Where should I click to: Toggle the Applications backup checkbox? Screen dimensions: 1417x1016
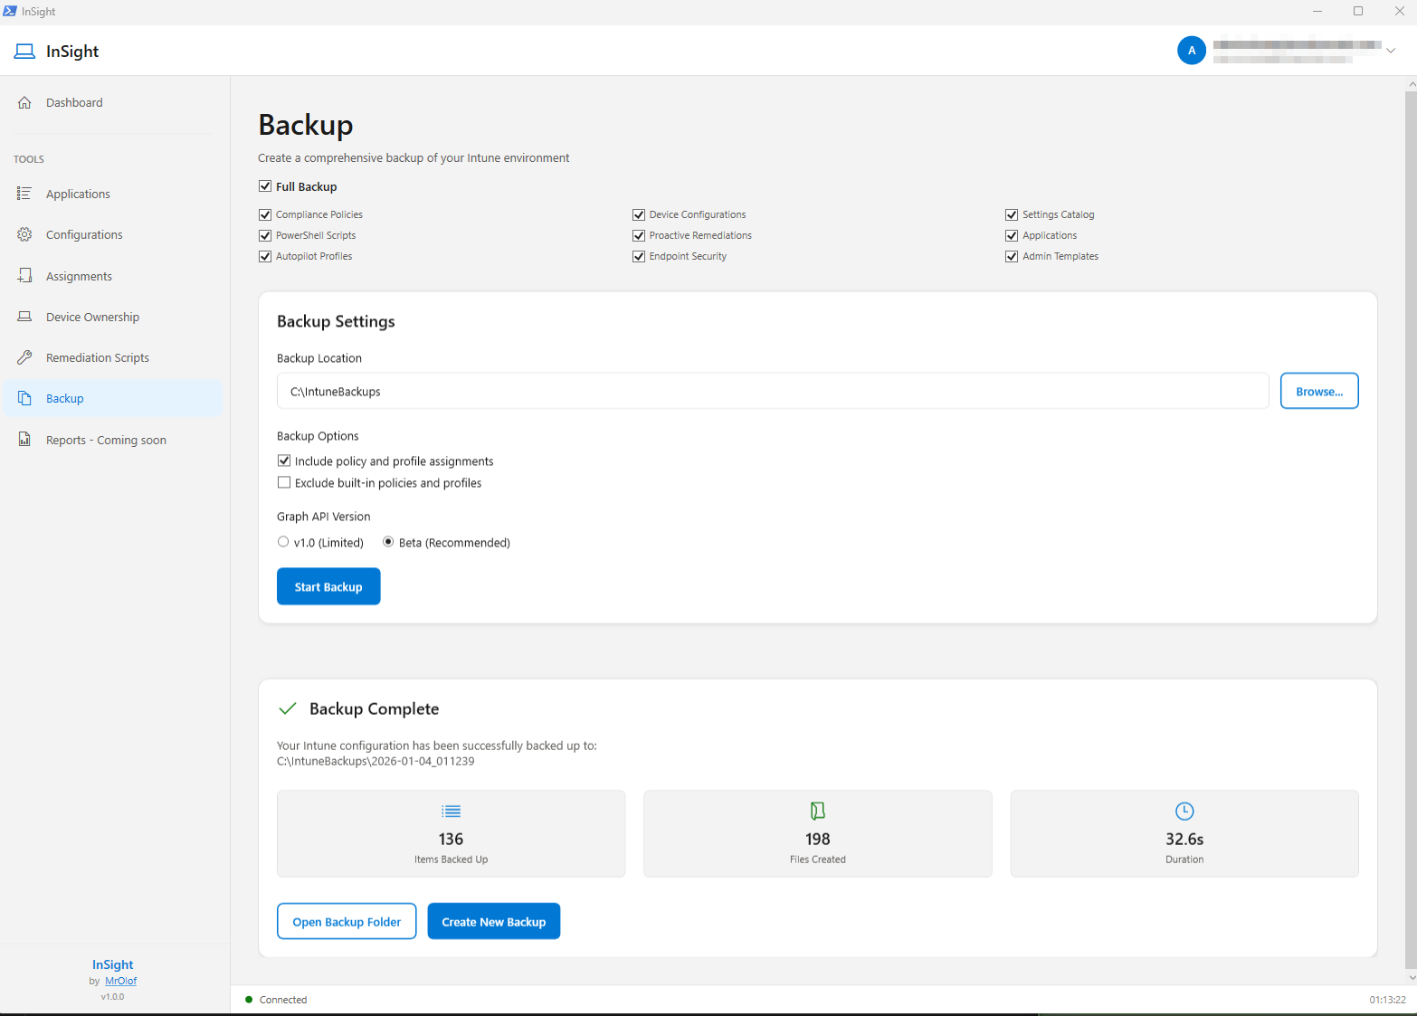tap(1012, 235)
